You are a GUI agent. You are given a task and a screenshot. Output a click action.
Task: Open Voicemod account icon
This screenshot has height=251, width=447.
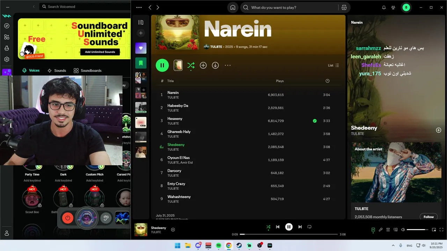(7, 233)
